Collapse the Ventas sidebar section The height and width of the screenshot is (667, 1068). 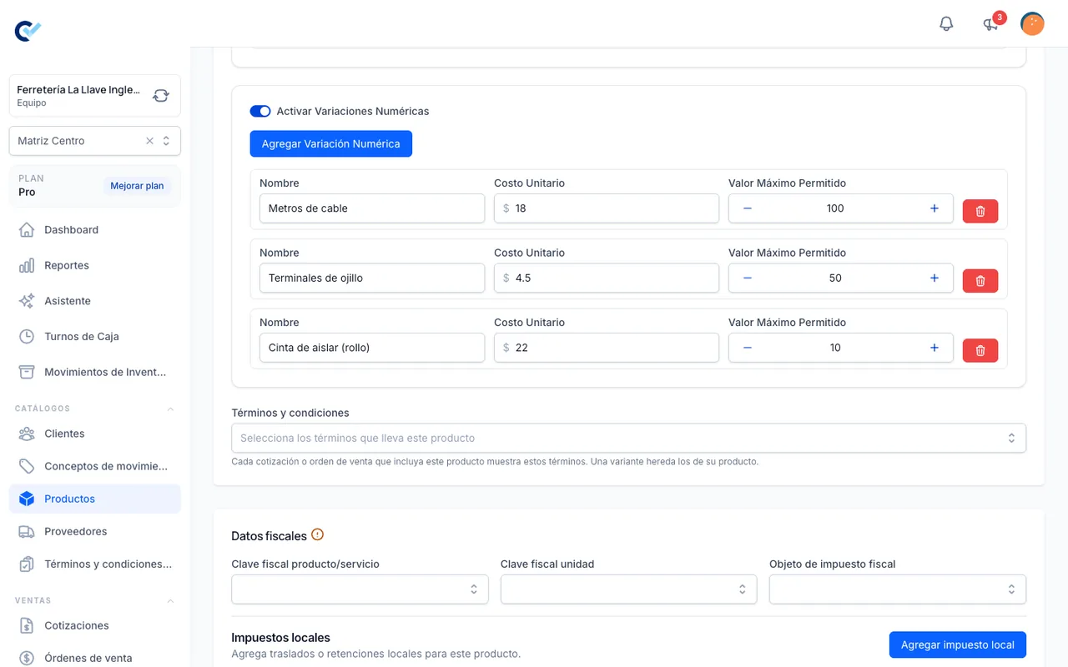pos(171,600)
